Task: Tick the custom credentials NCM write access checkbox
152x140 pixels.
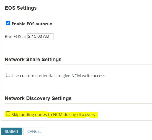Action: click(8, 75)
